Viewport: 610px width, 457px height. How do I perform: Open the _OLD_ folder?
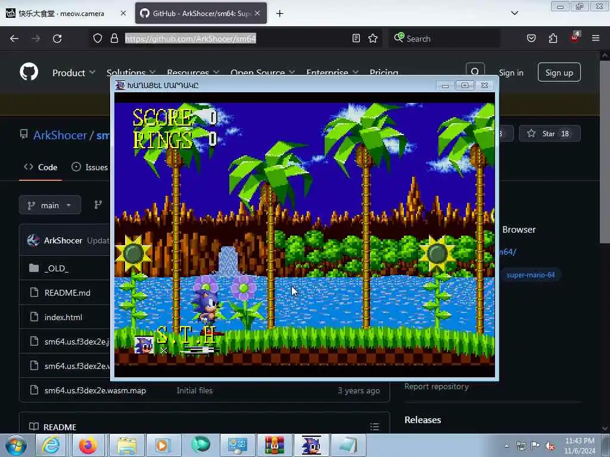(57, 268)
